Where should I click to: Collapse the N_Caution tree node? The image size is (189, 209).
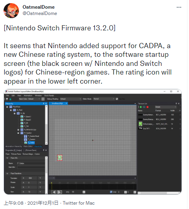[x=18, y=133]
